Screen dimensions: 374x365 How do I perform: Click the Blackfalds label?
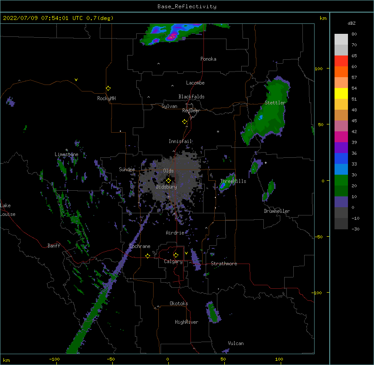(191, 97)
